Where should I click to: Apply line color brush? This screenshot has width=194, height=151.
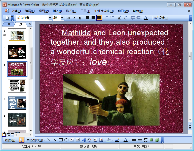(x=117, y=140)
